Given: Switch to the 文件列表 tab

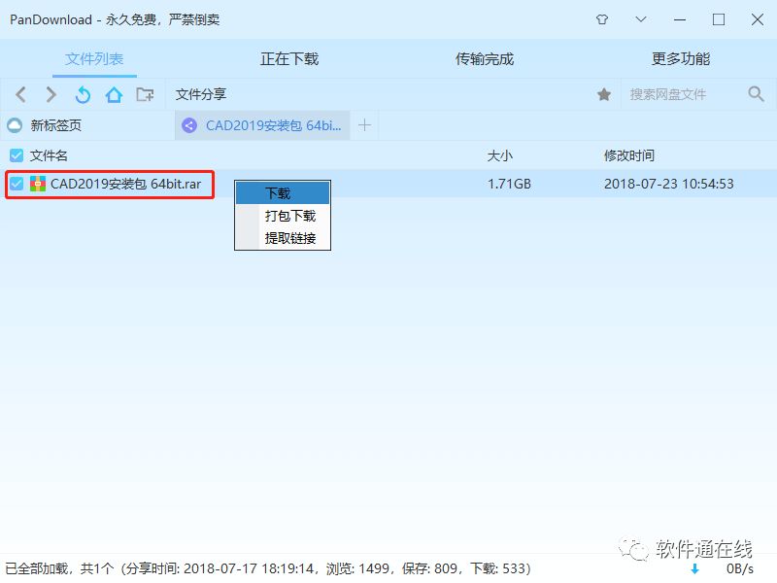Looking at the screenshot, I should pos(94,59).
